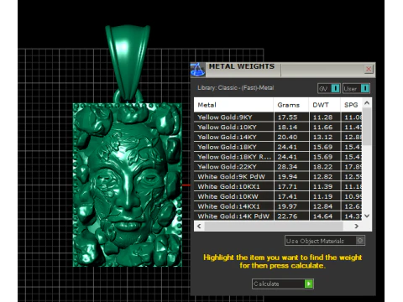Click the 17.71 grams value

point(287,187)
